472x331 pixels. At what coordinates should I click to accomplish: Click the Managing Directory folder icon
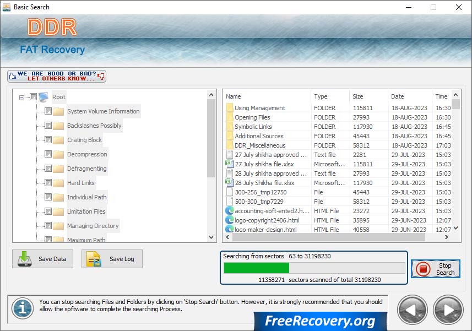(x=58, y=226)
